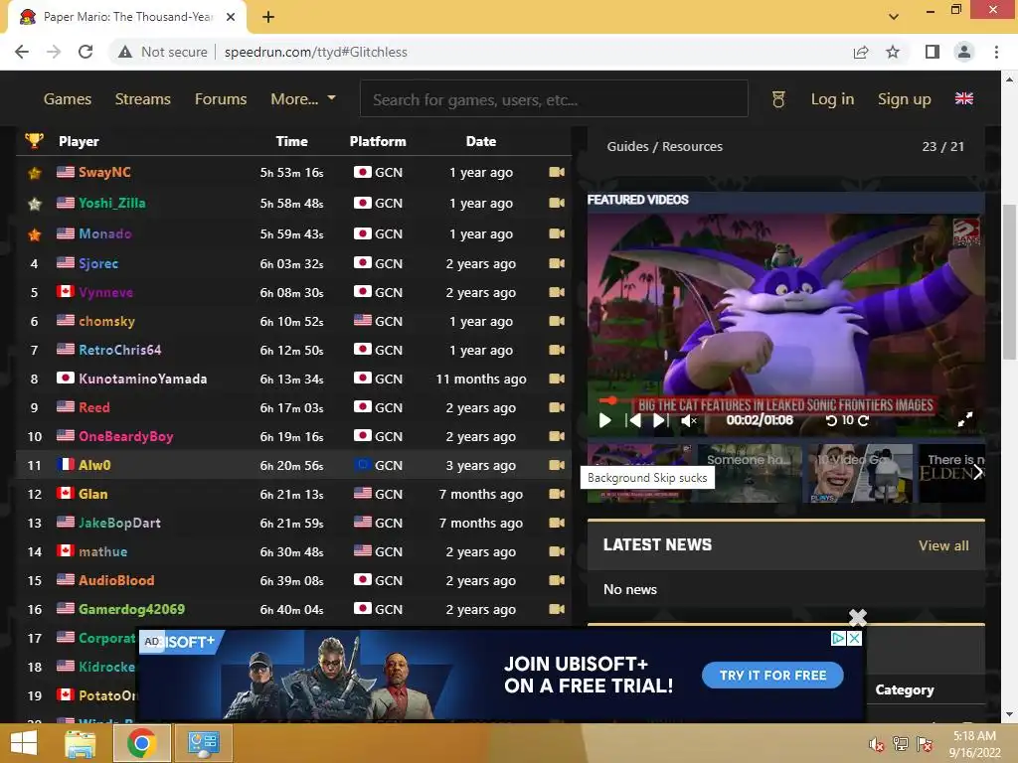
Task: Play the featured video
Action: 605,420
